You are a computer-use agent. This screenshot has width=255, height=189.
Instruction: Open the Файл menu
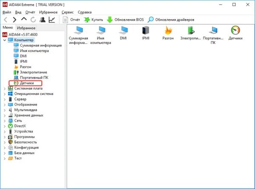pos(7,12)
